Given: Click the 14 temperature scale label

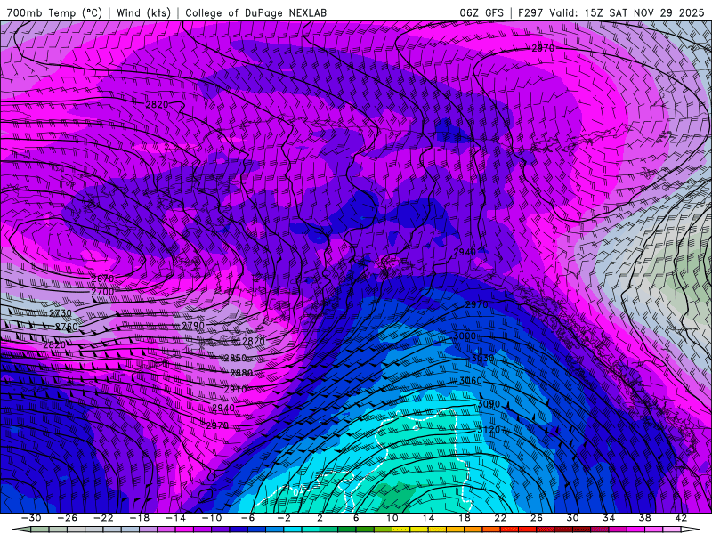Looking at the screenshot, I should point(428,518).
